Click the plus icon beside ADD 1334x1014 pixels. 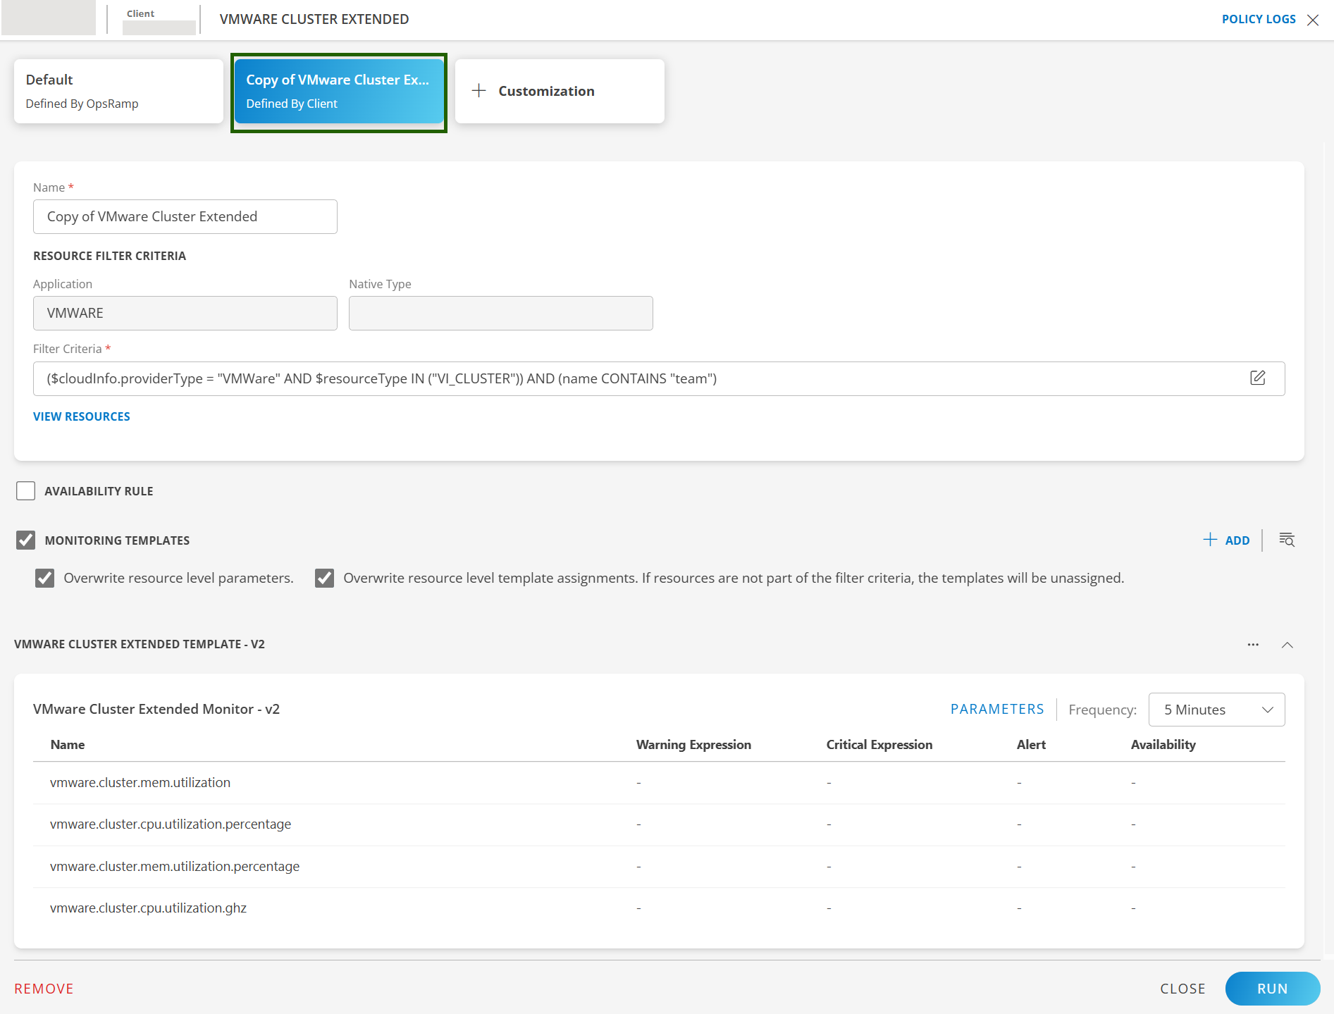point(1210,540)
